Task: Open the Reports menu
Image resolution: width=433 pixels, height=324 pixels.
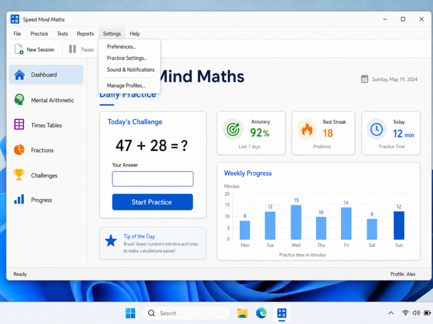Action: point(86,33)
